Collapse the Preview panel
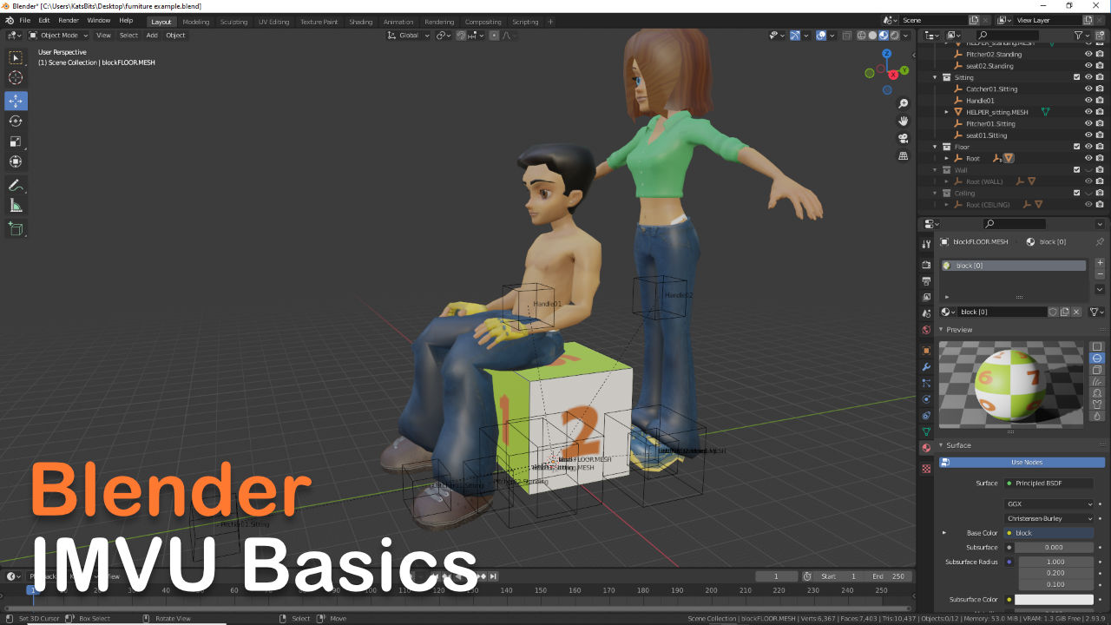The width and height of the screenshot is (1111, 625). click(x=941, y=330)
